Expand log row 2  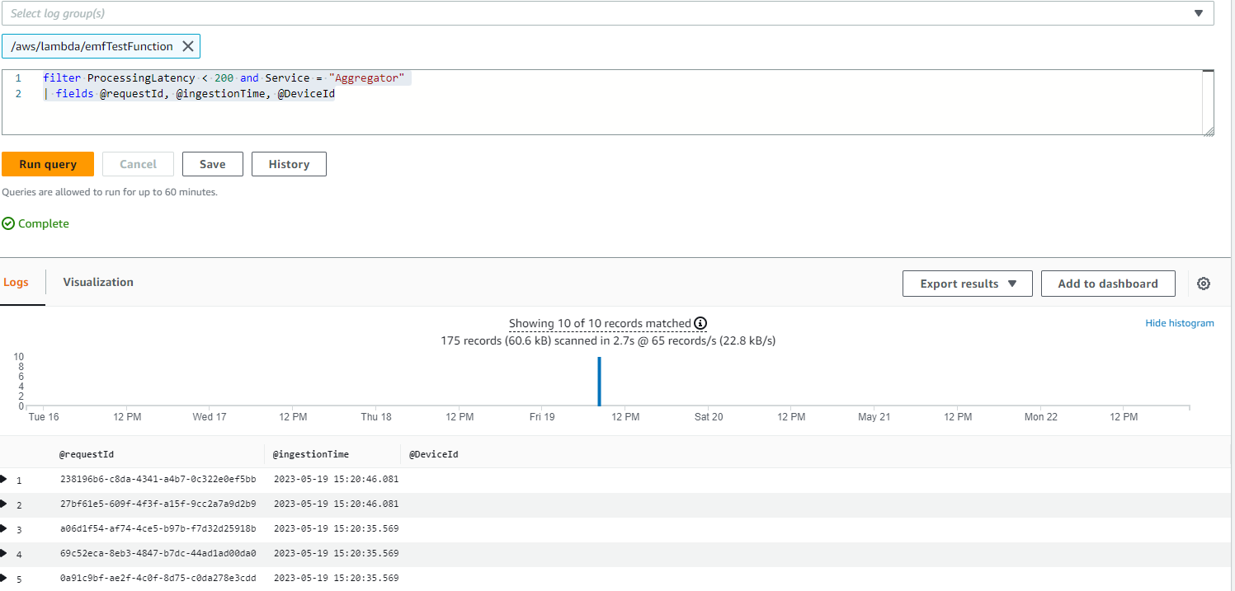[x=4, y=504]
